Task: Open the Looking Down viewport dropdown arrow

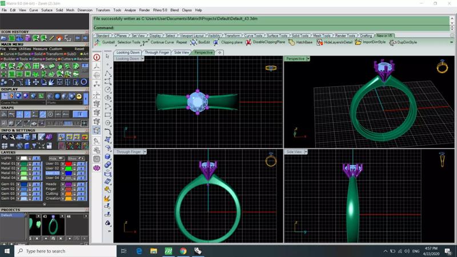Action: pos(142,59)
